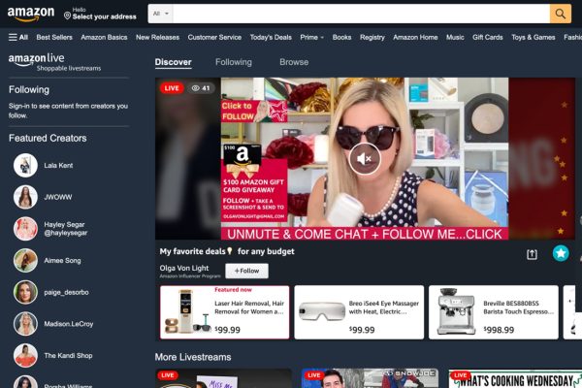Open JWOWW's avatar
582x388 pixels.
click(25, 197)
